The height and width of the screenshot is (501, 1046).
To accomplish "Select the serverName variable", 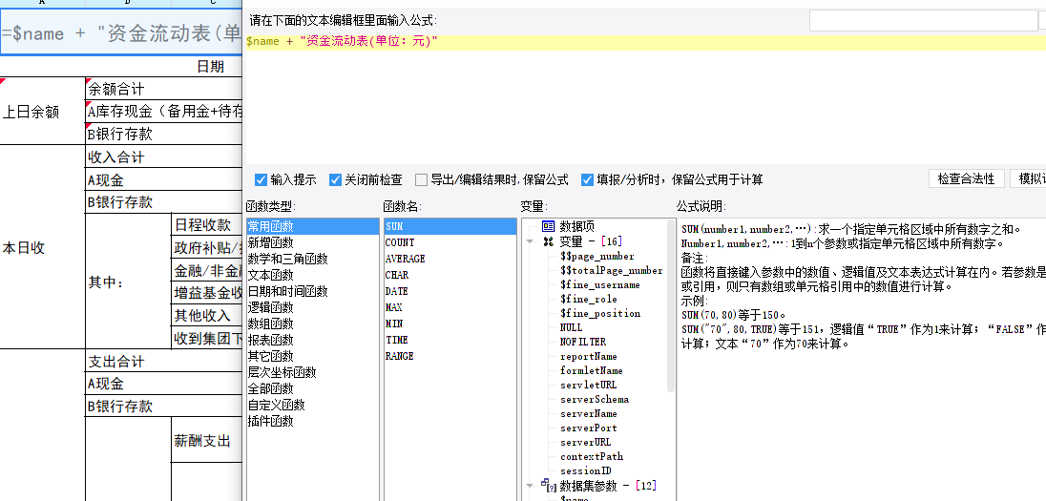I will [588, 413].
